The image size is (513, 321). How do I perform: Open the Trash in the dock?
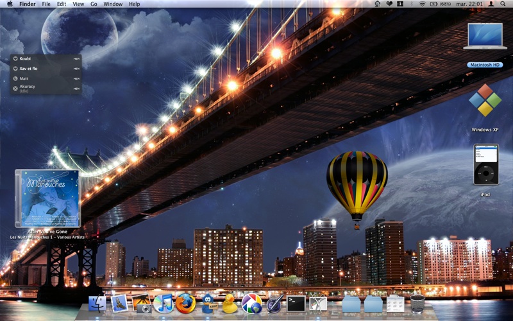click(x=417, y=304)
